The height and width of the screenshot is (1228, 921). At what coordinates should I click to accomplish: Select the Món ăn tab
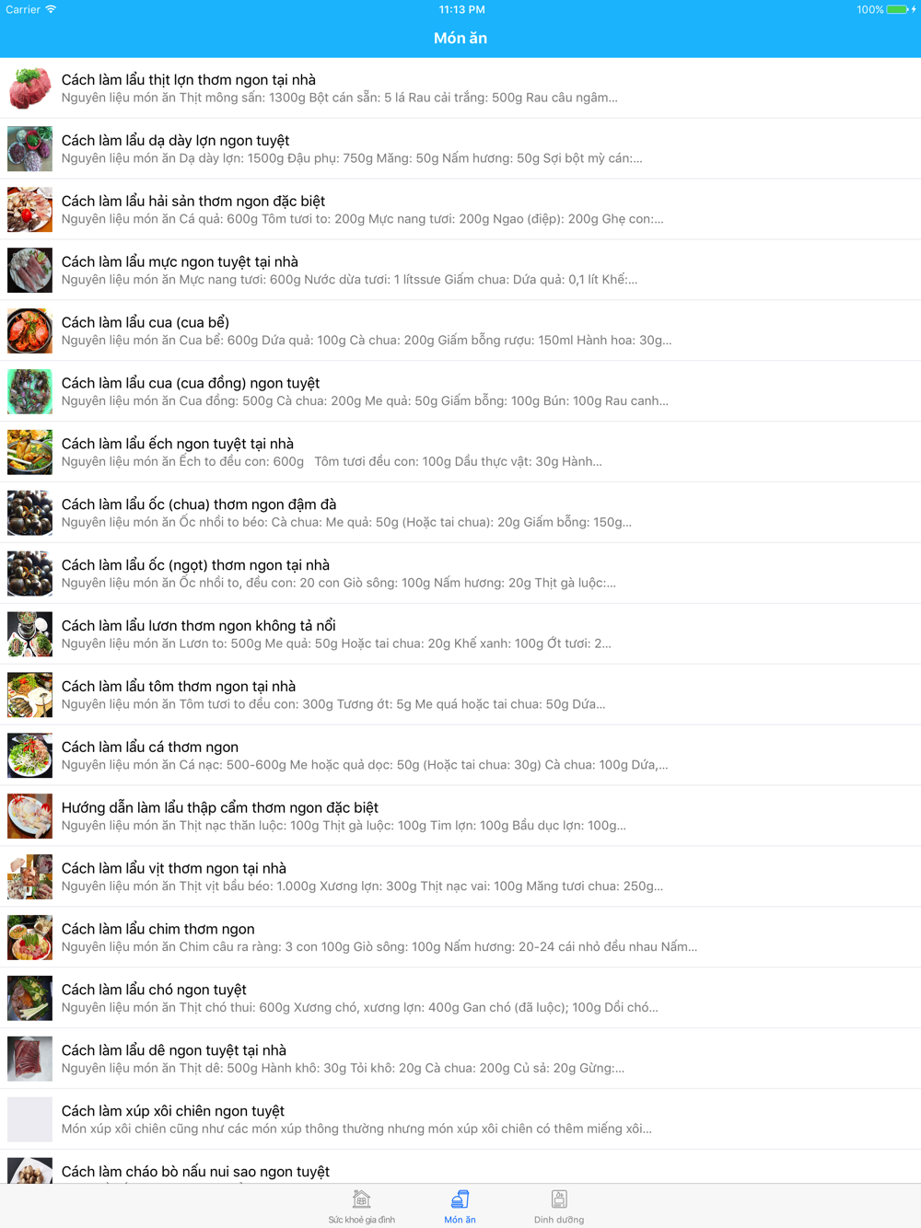[x=460, y=1206]
